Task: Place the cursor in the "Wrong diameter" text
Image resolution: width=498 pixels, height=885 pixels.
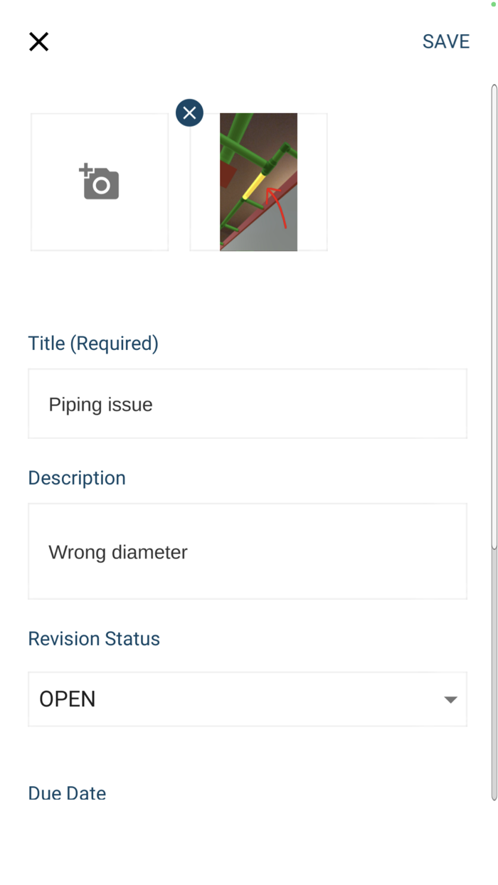Action: [x=118, y=552]
